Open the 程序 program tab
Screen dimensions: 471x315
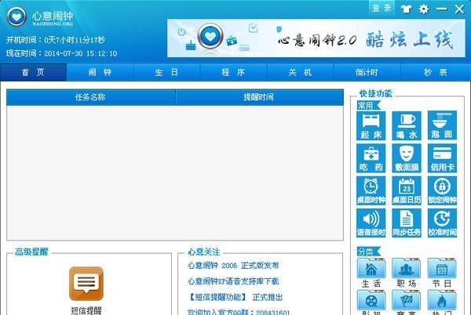click(x=233, y=72)
